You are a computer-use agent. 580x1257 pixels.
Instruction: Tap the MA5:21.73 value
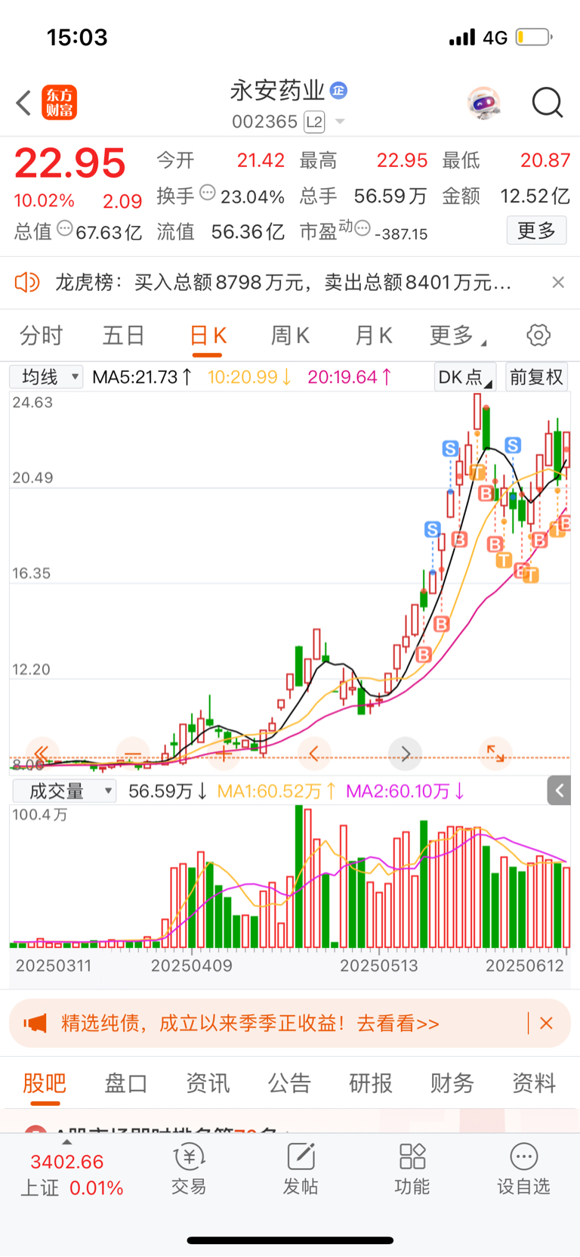click(142, 377)
